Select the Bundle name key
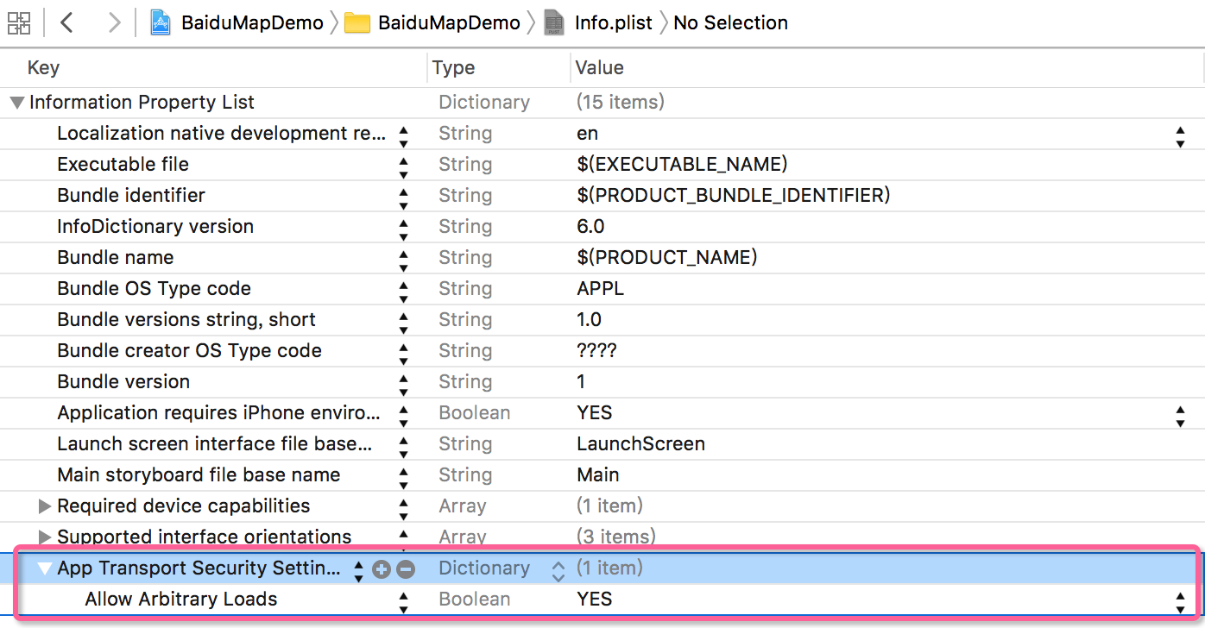The width and height of the screenshot is (1205, 628). click(115, 258)
